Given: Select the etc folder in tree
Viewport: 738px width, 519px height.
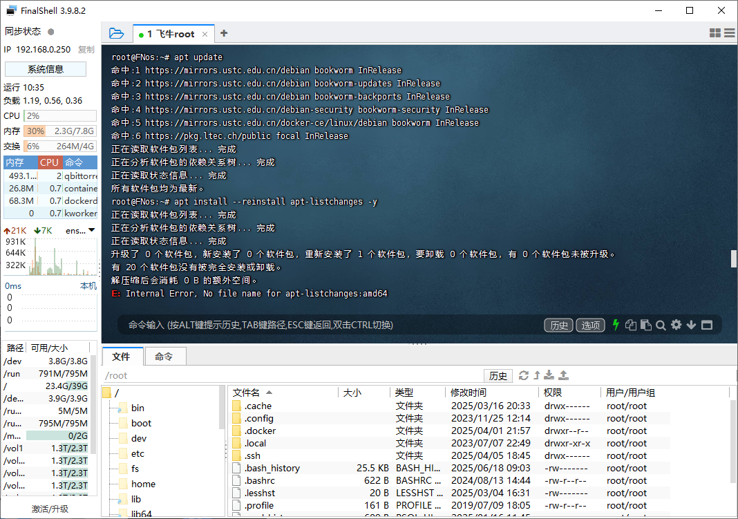Looking at the screenshot, I should 132,453.
